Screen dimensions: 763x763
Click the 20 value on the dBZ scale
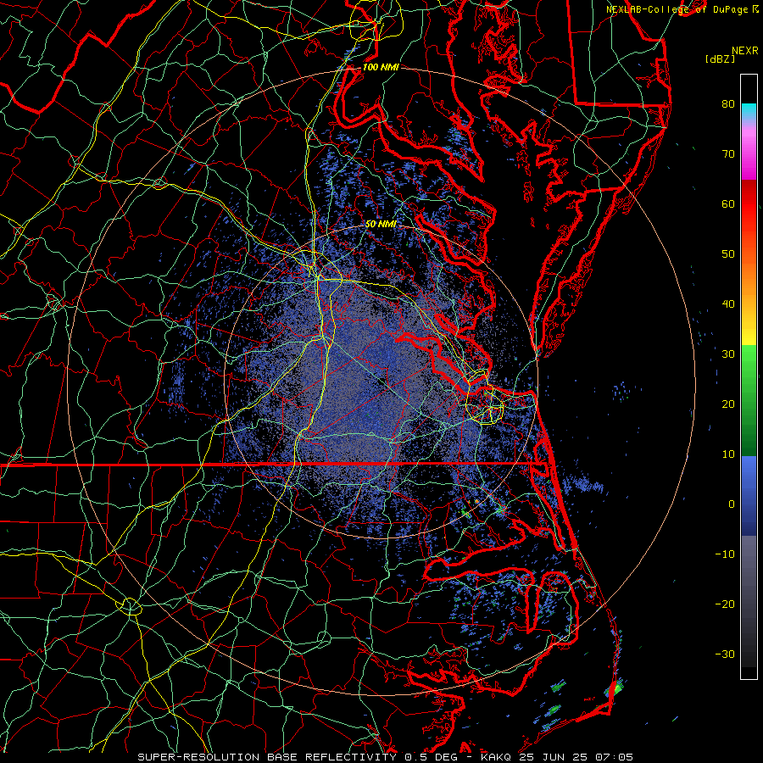pyautogui.click(x=728, y=404)
